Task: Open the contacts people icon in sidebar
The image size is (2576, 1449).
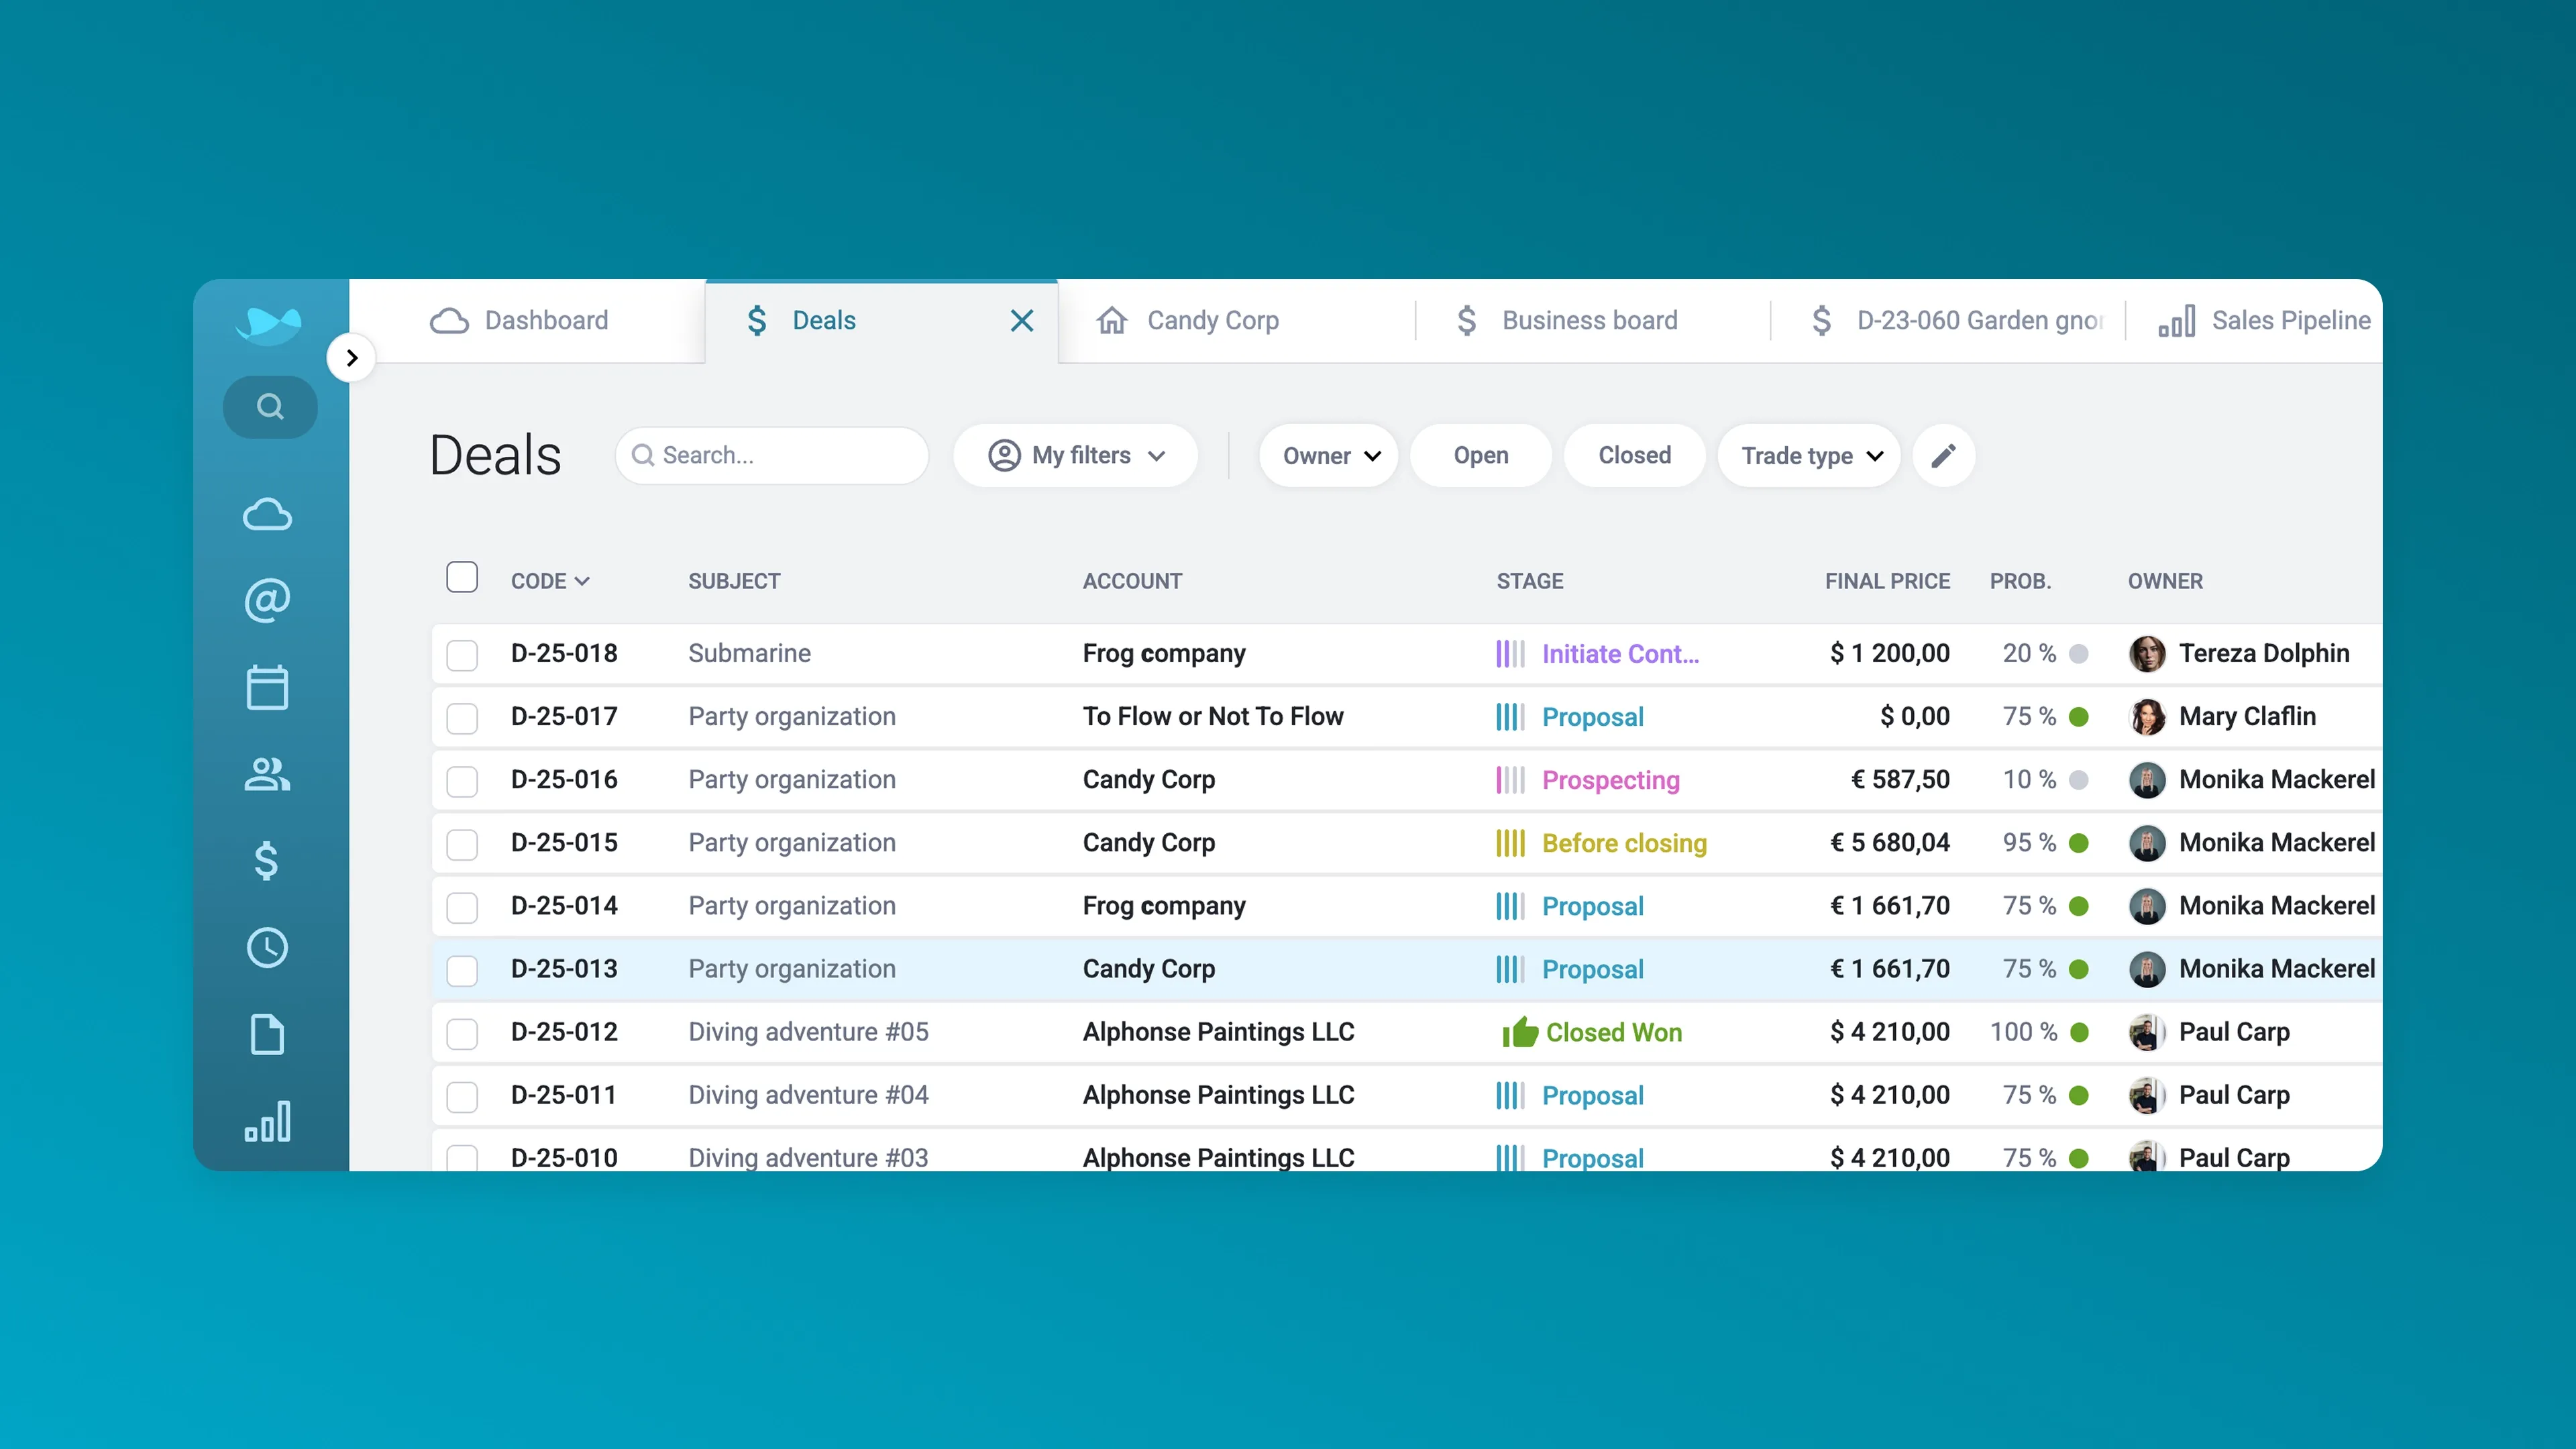Action: pyautogui.click(x=268, y=774)
